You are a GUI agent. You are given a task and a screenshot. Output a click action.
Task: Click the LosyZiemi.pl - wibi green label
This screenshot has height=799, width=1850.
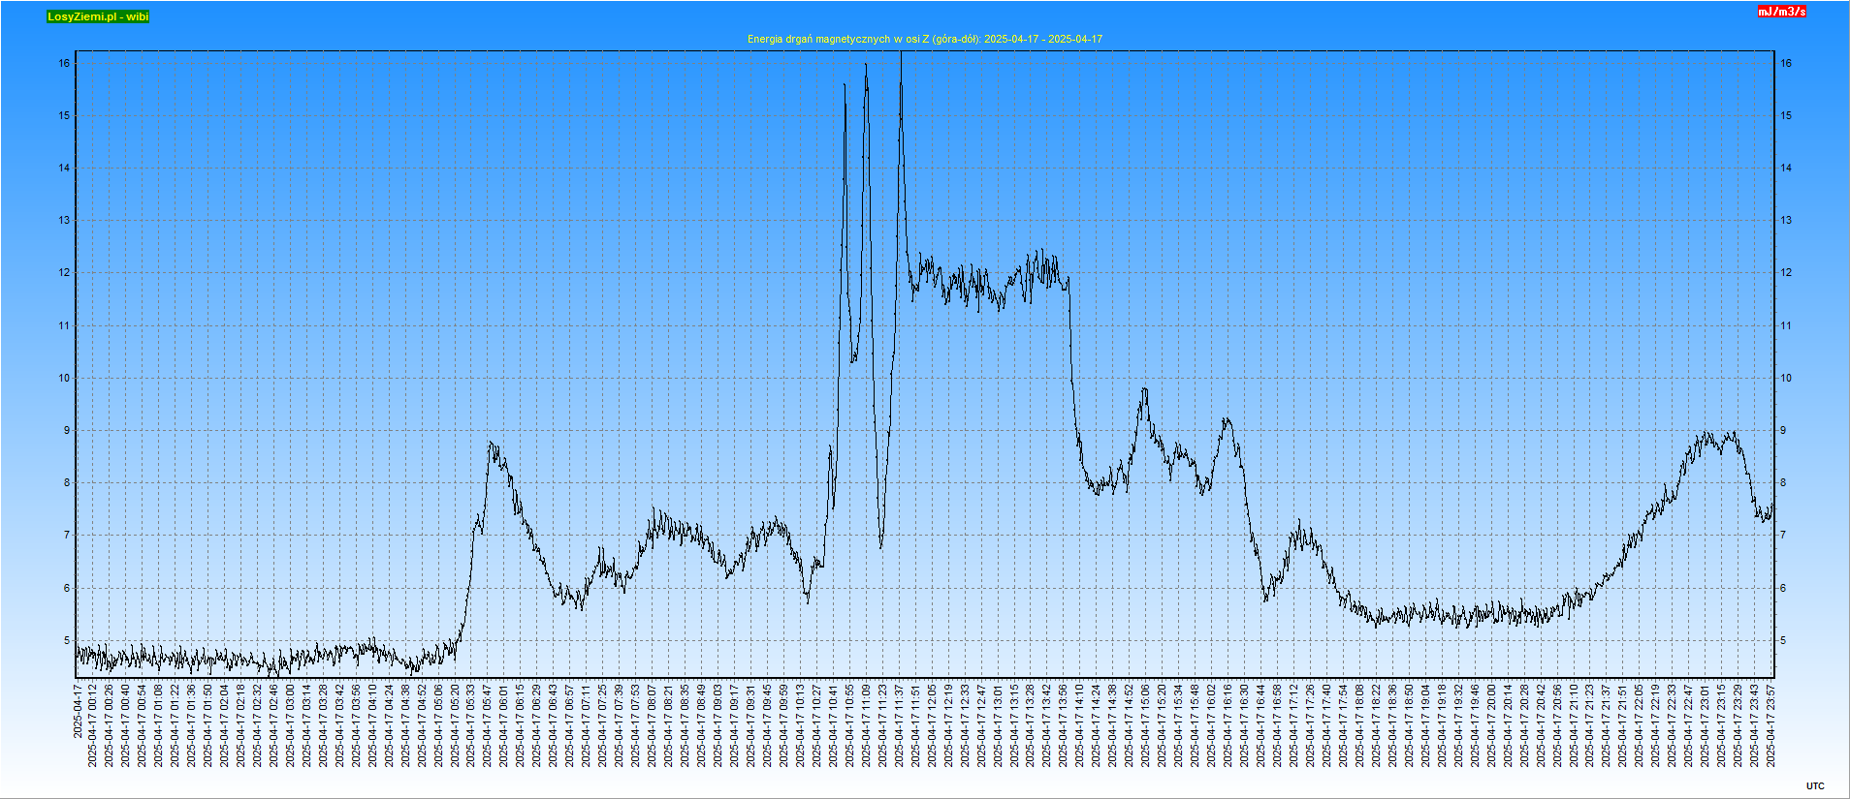click(98, 16)
